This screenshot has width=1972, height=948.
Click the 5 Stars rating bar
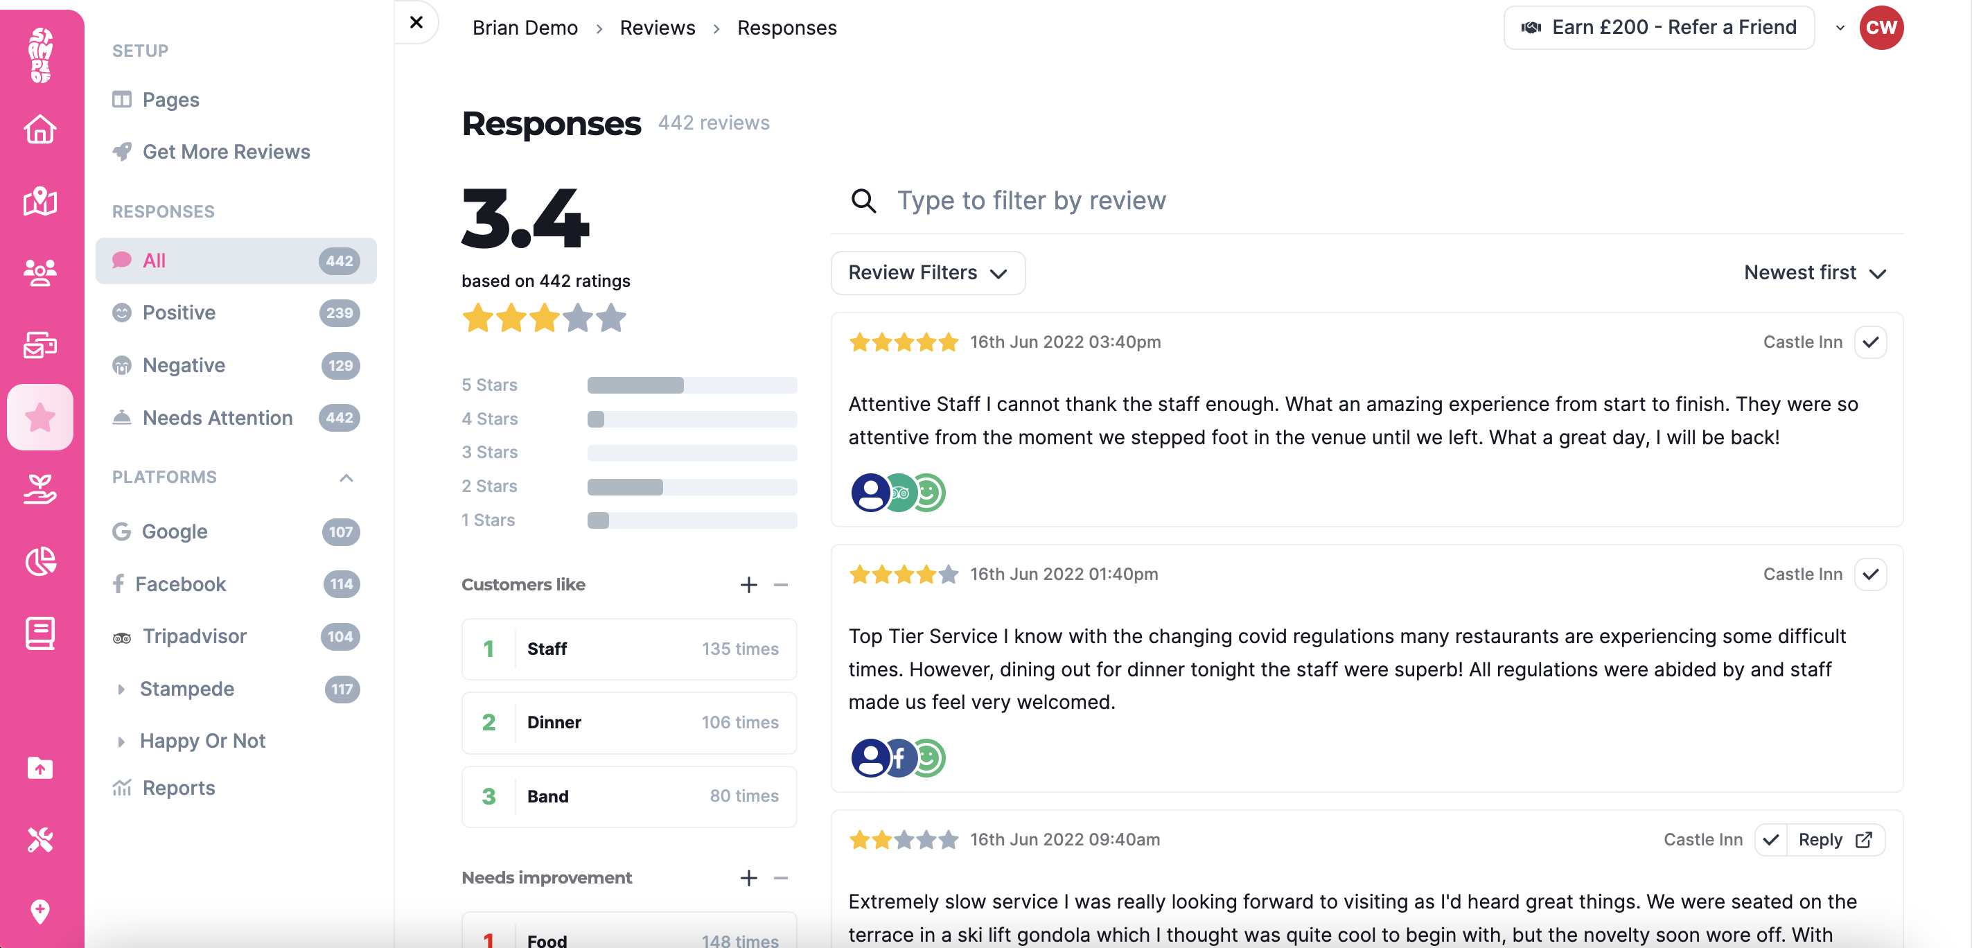click(x=692, y=385)
